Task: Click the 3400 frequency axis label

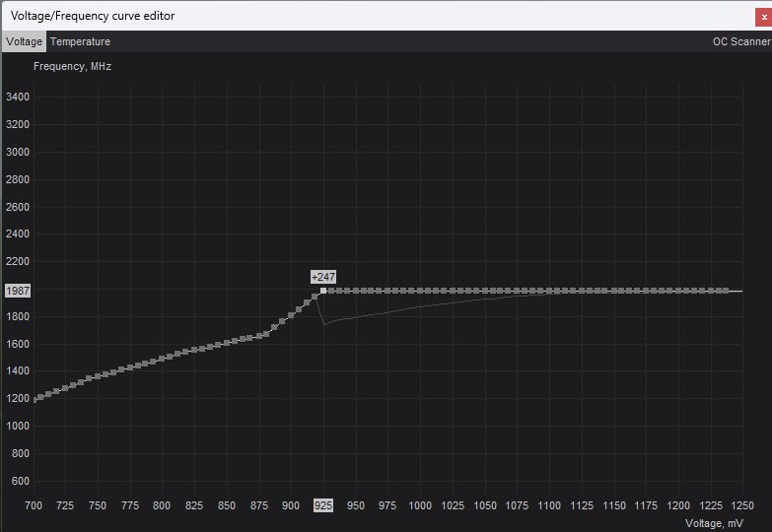Action: pyautogui.click(x=18, y=97)
